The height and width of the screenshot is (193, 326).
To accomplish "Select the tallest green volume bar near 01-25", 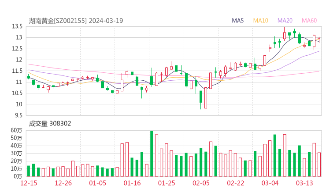I will (x=152, y=154).
